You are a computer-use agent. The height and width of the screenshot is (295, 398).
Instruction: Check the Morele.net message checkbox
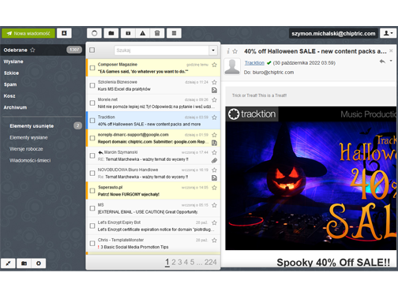(x=92, y=103)
